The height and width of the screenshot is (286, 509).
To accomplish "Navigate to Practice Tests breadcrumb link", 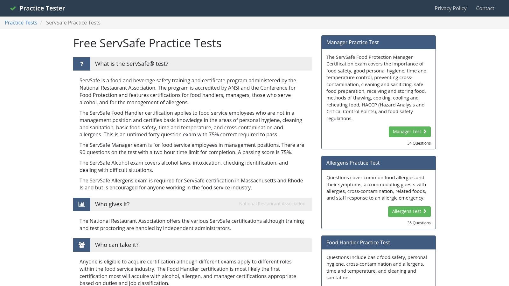I will (x=21, y=23).
